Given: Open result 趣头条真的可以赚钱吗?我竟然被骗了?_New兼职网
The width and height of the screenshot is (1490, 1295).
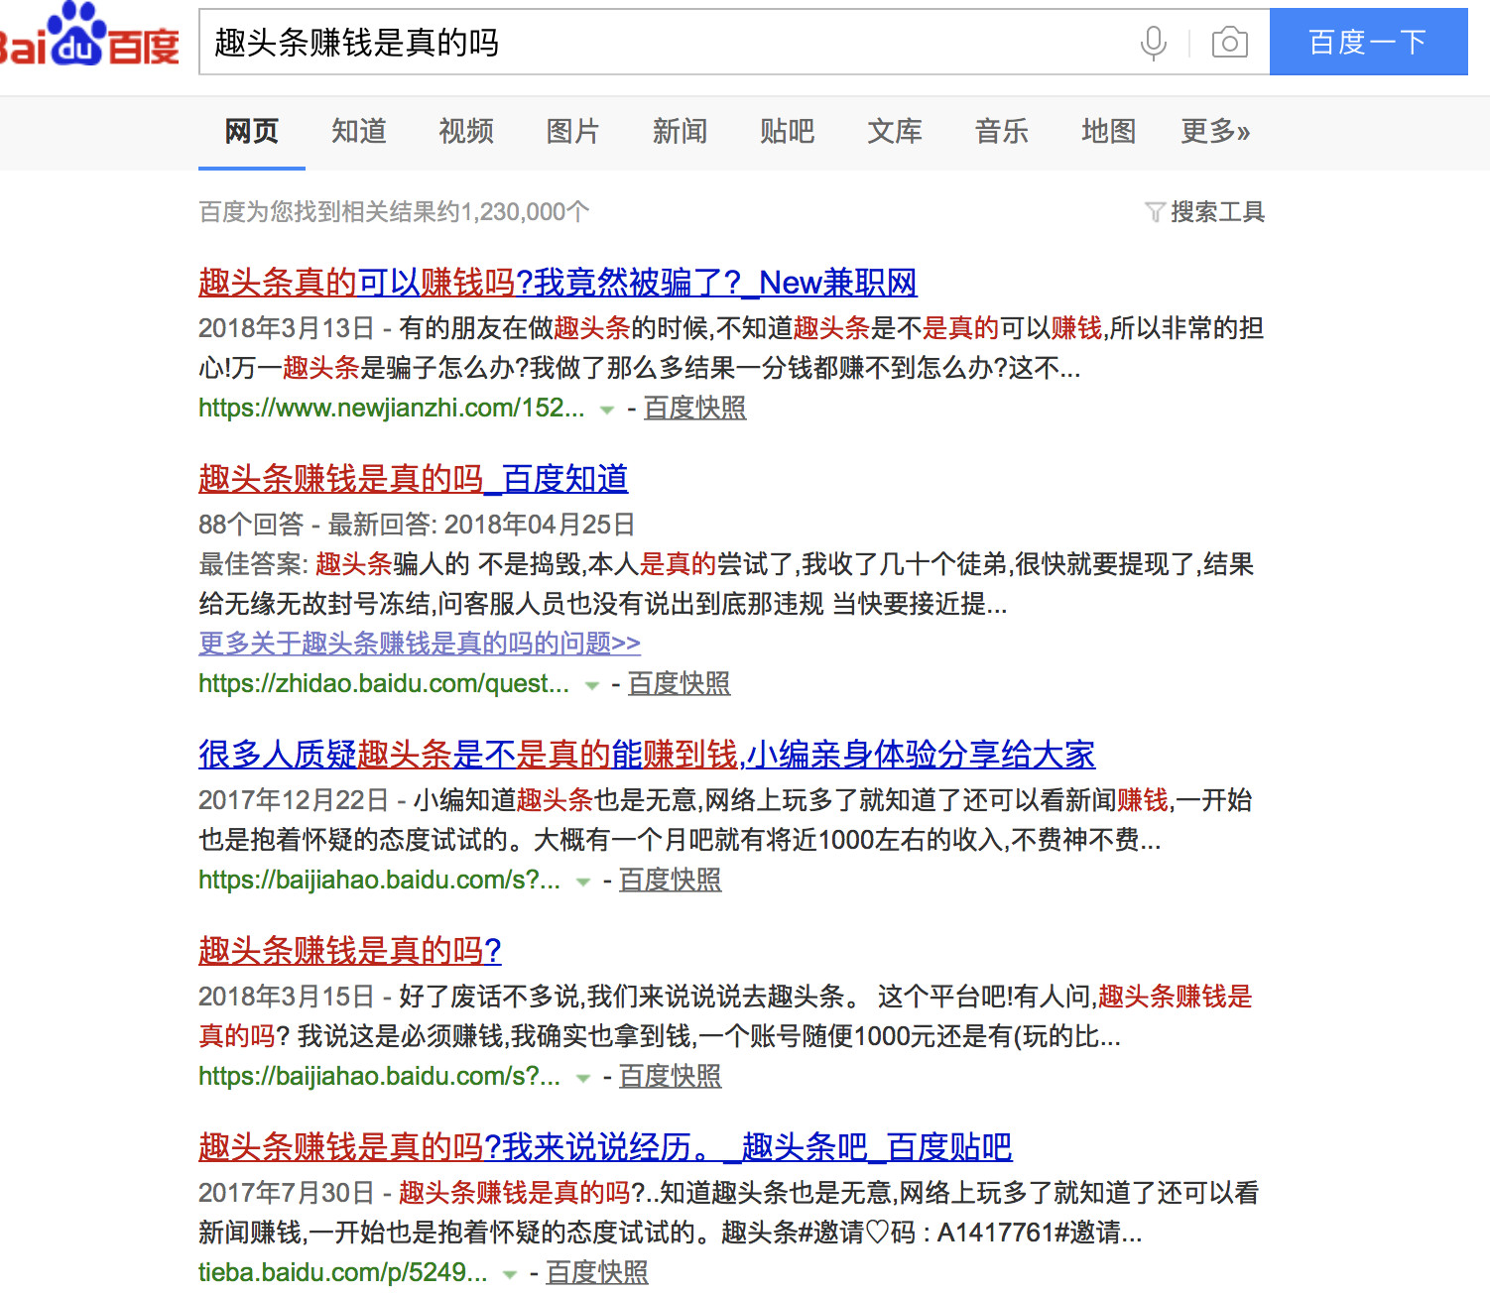Looking at the screenshot, I should point(558,283).
